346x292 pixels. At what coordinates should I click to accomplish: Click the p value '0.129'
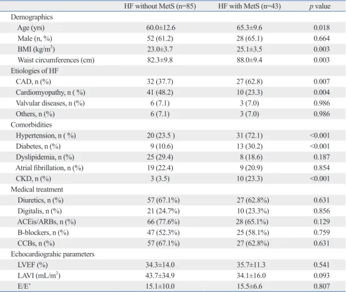[x=322, y=222]
